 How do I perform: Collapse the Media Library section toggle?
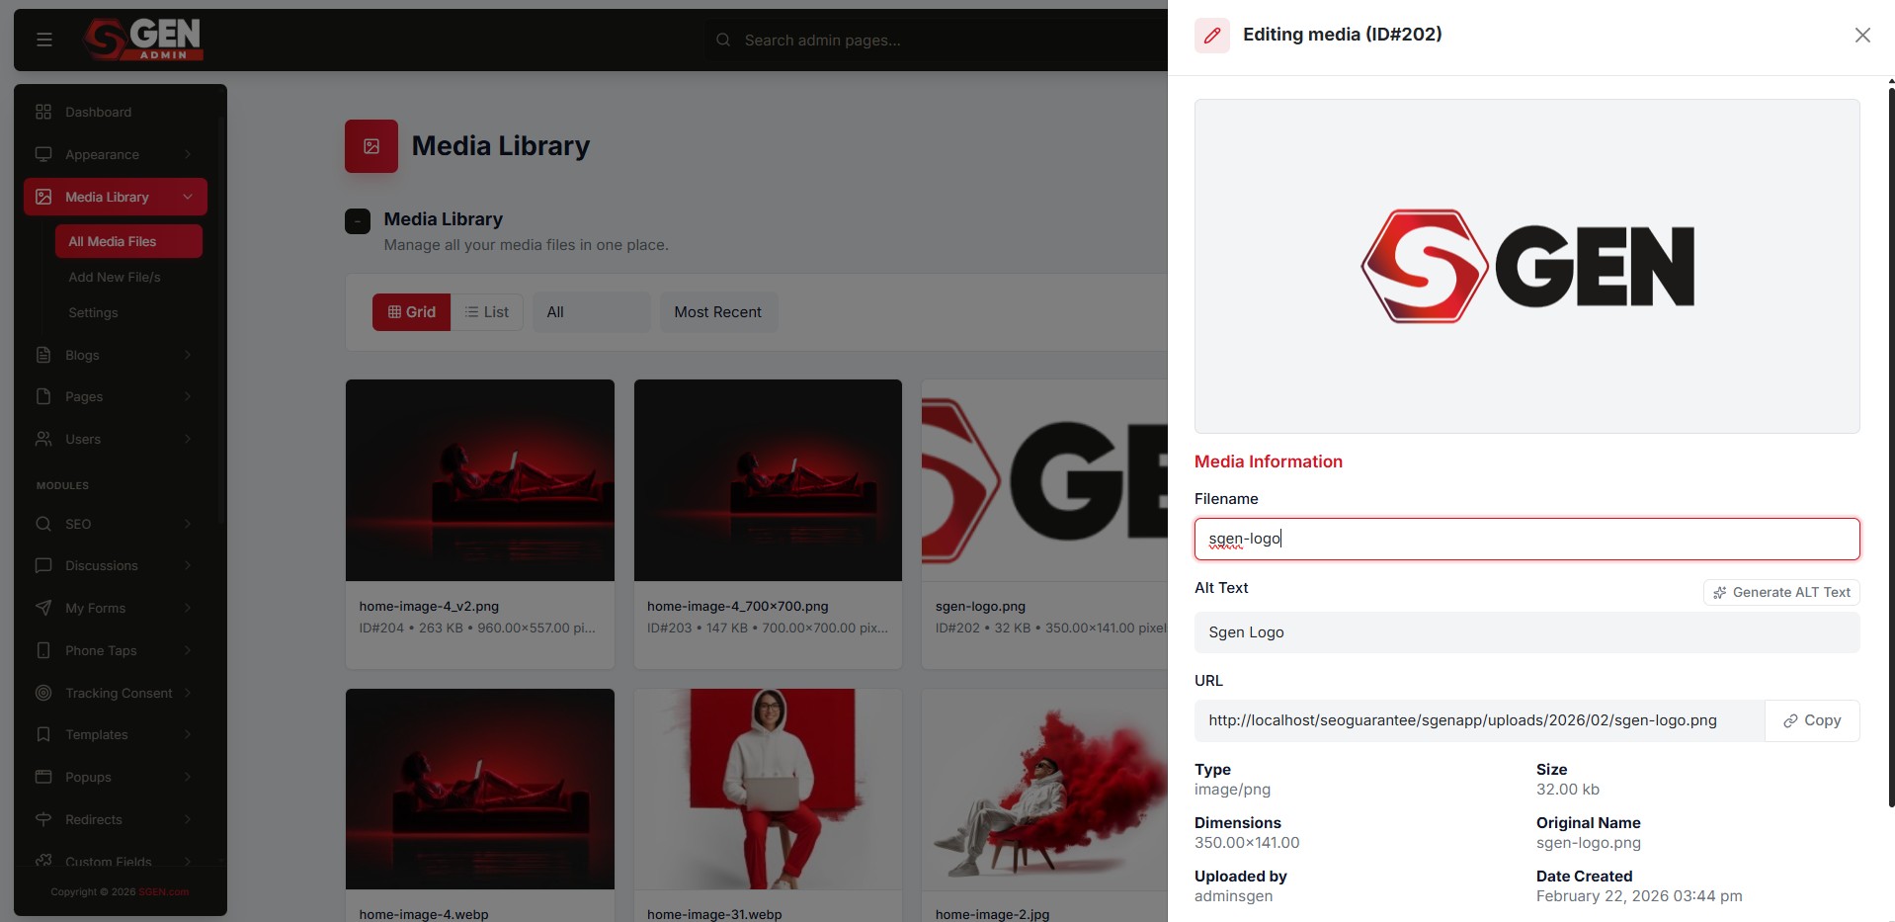358,221
